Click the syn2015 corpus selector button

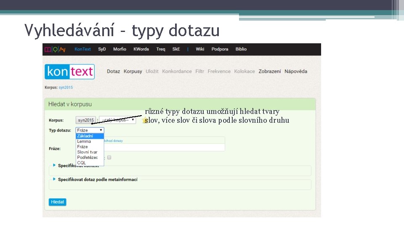point(86,120)
